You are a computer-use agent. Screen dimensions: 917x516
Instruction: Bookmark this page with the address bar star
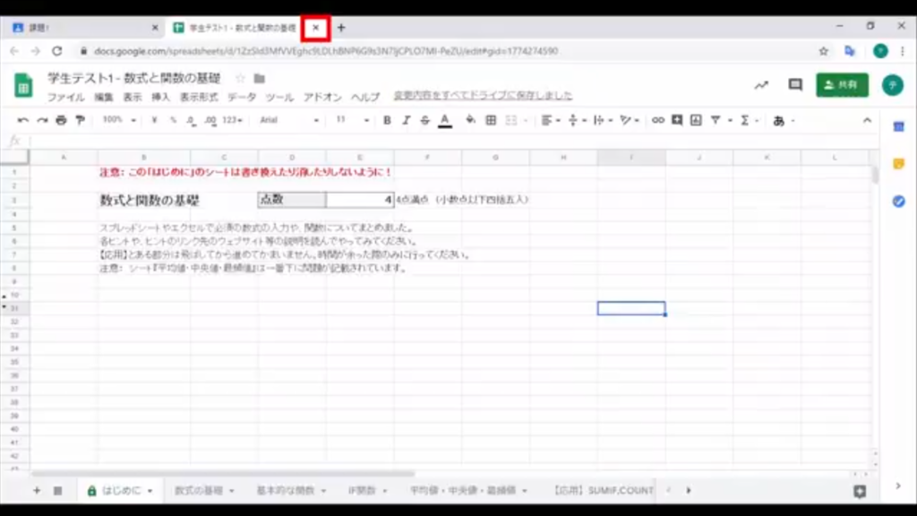pyautogui.click(x=824, y=51)
